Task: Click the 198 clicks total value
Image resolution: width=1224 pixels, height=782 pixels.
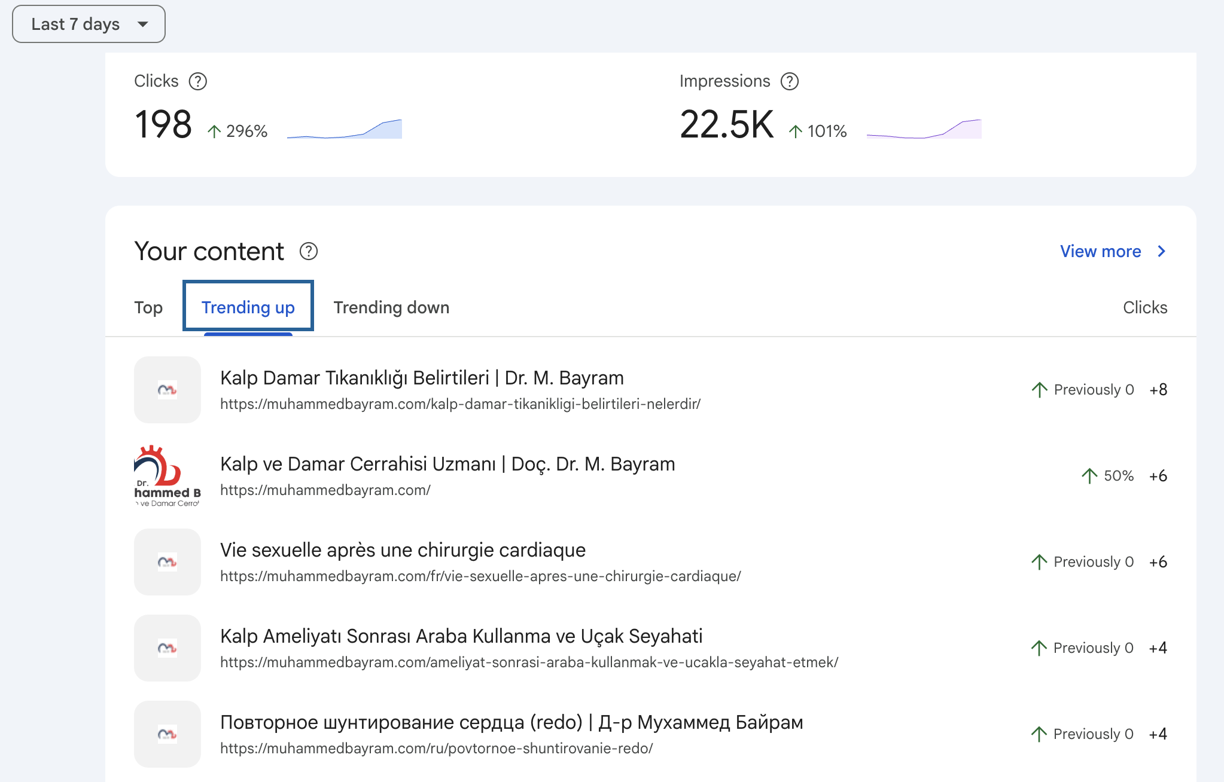Action: [x=163, y=124]
